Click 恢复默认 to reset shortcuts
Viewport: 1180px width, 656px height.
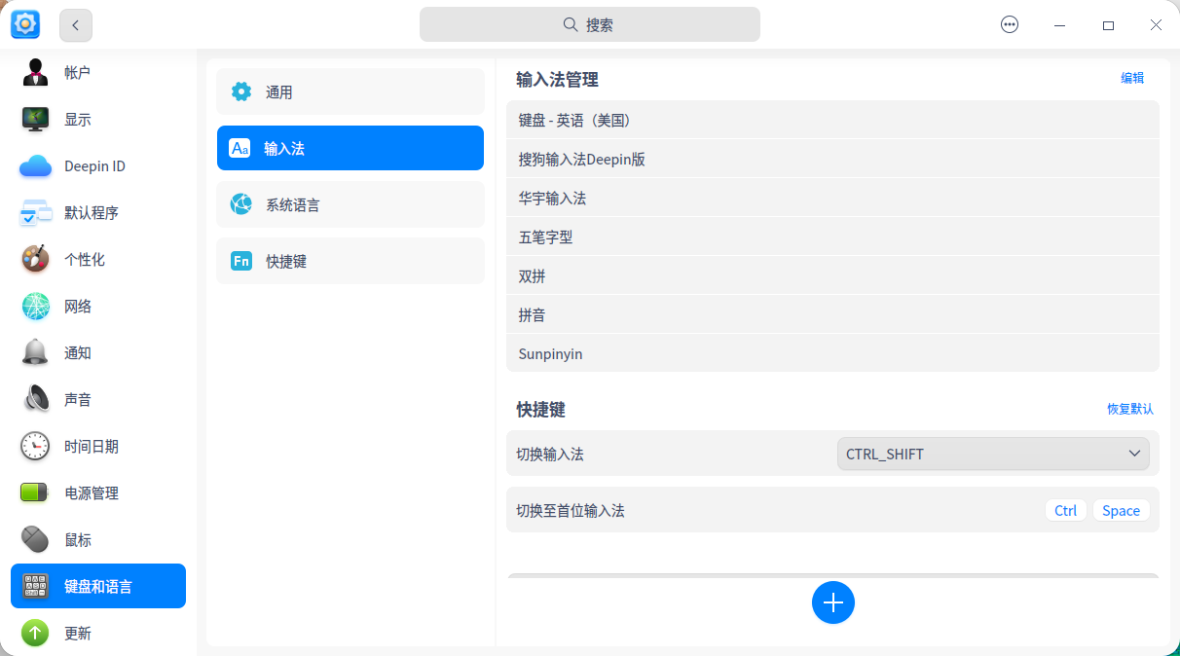click(1129, 410)
